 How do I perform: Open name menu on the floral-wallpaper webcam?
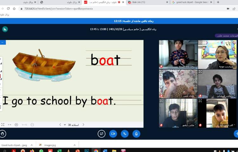189,96
